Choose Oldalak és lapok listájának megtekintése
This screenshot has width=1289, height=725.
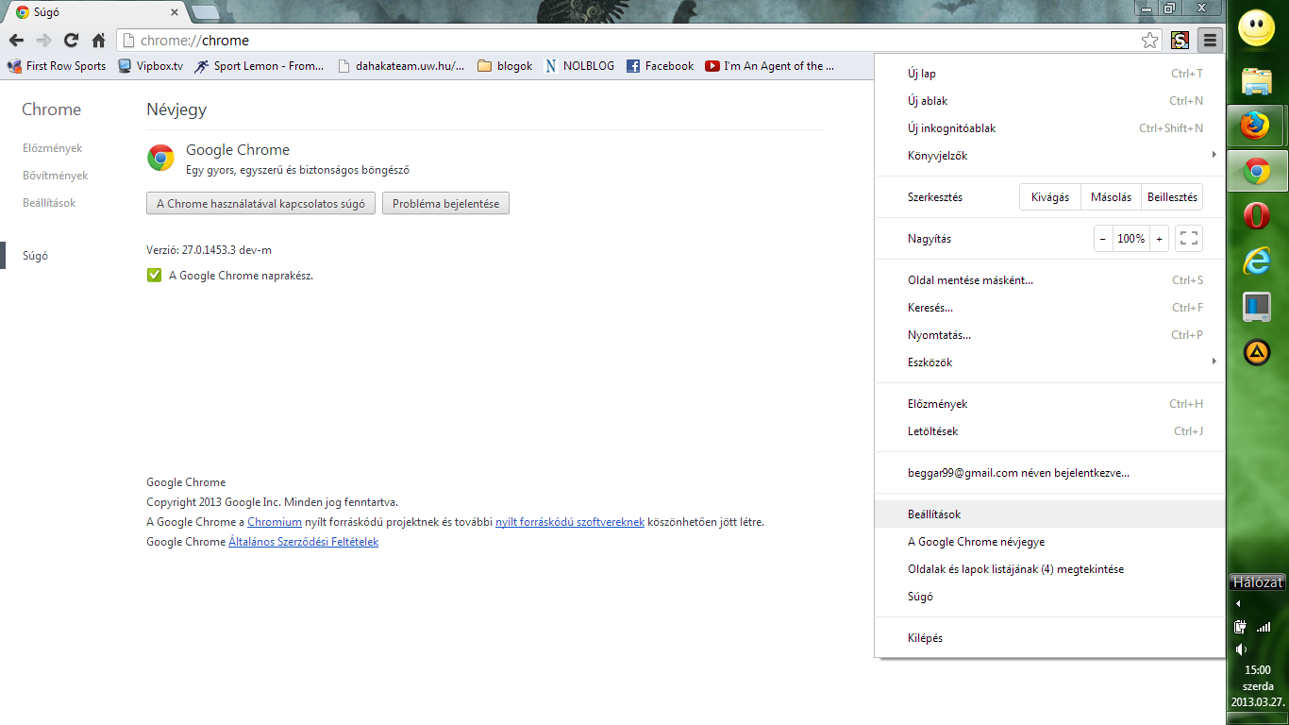tap(1049, 569)
